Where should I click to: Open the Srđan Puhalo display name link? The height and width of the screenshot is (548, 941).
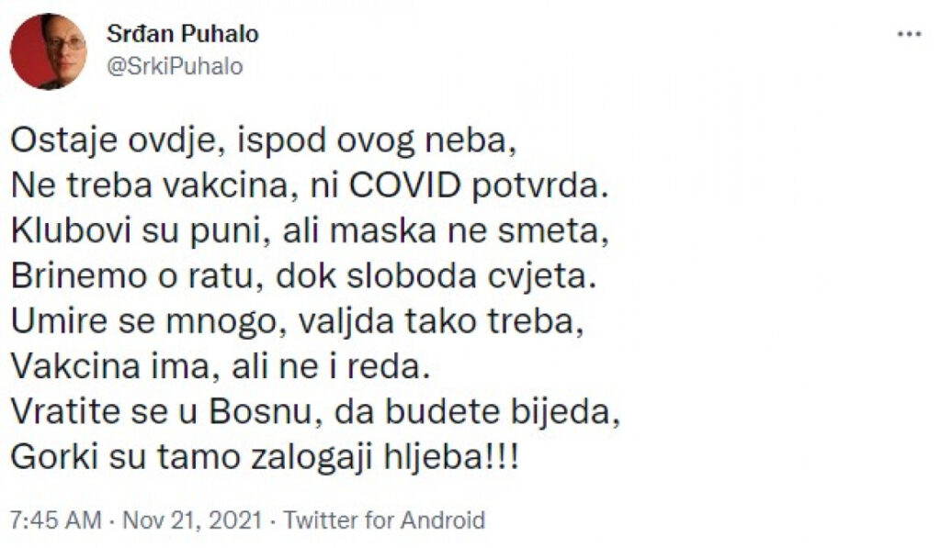point(182,35)
